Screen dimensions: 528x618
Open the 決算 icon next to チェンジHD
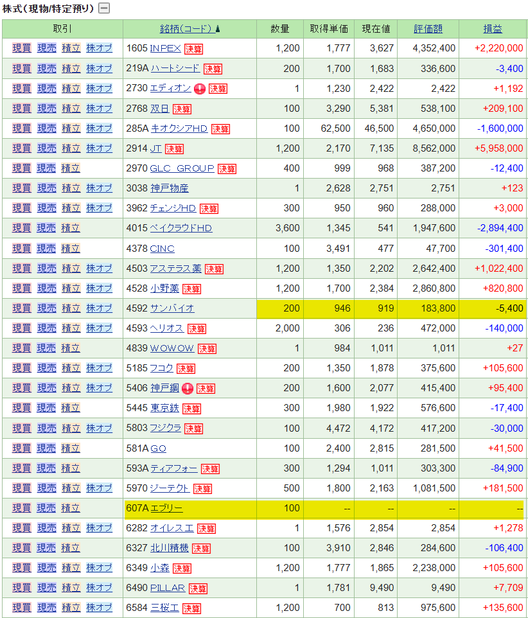[209, 209]
